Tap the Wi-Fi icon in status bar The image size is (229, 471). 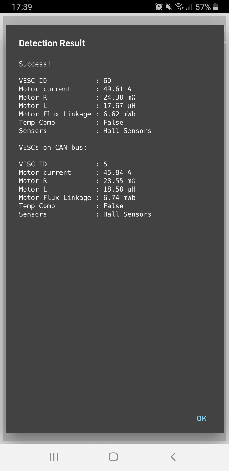coord(179,7)
